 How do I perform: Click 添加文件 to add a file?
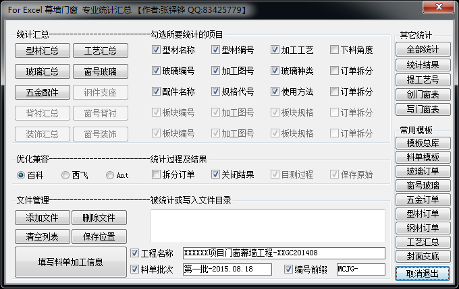[42, 218]
